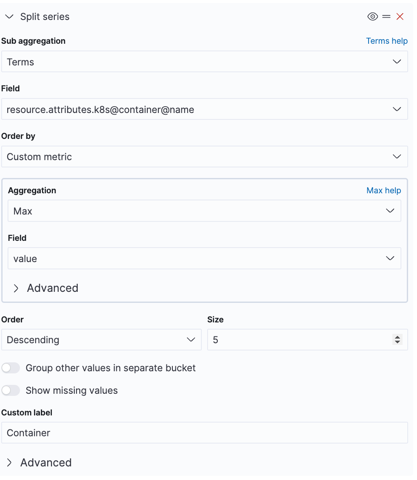417x480 pixels.
Task: Remove the Split series with red X
Action: pos(400,17)
